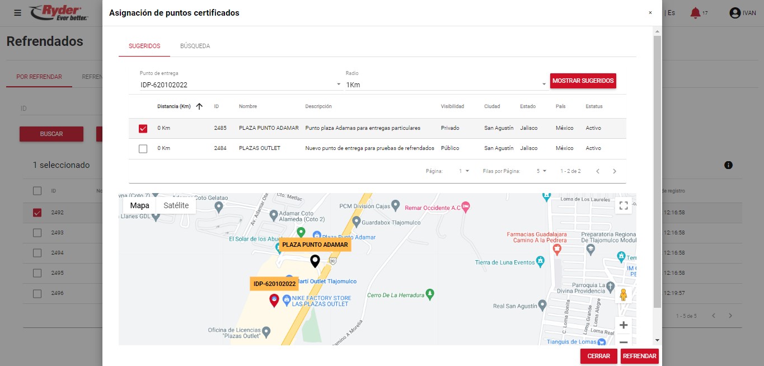Click the Cerro De La Herradura park marker
764x366 pixels.
(x=430, y=293)
